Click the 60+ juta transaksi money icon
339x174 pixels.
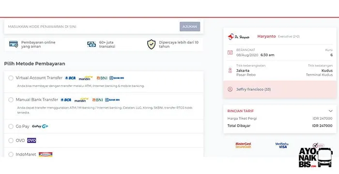point(92,44)
